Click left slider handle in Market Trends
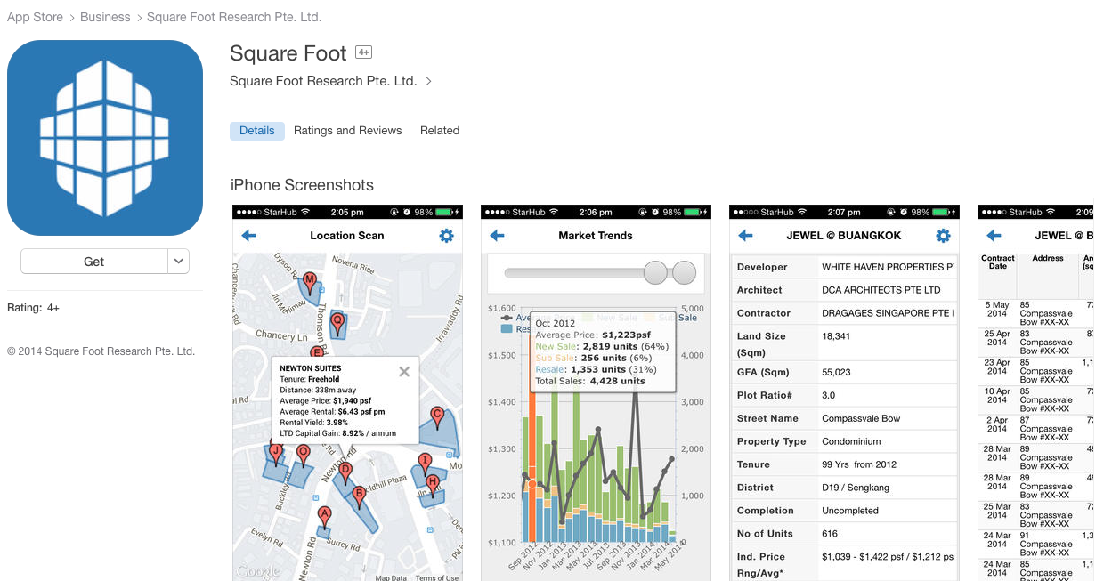Viewport: 1120px width, 581px height. click(655, 273)
